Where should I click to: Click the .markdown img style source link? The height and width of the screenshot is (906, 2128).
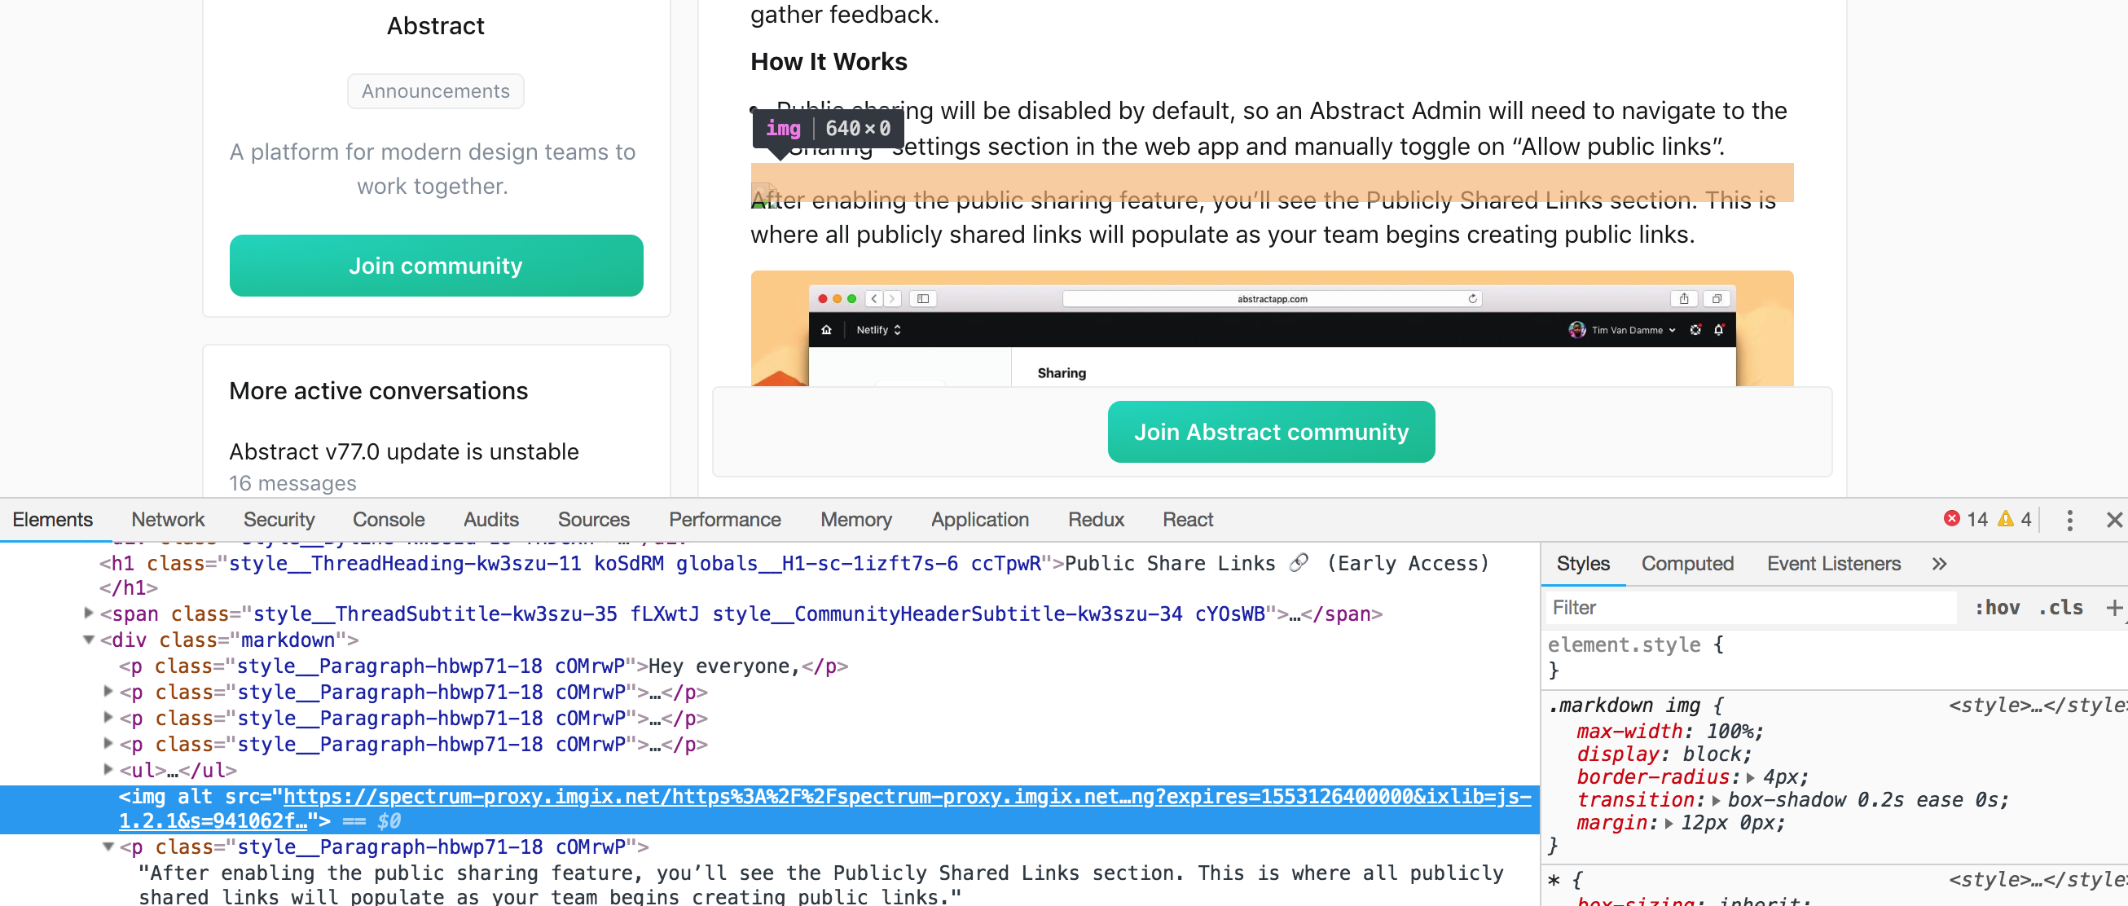pos(2037,706)
